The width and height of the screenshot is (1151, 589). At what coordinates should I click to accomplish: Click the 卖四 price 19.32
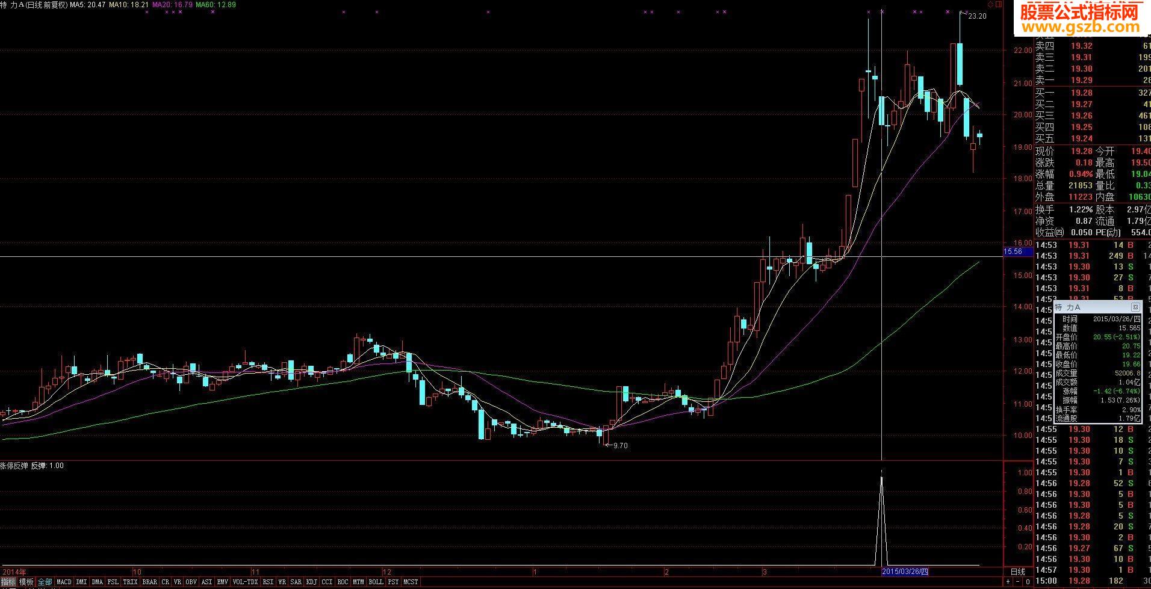click(x=1081, y=46)
